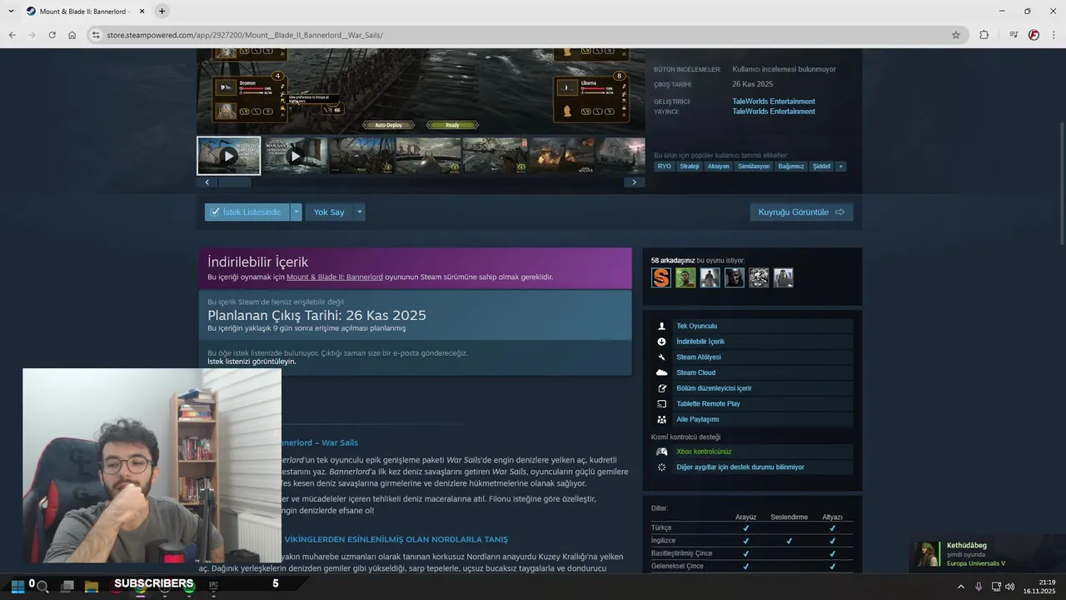Click the Türkçe language row label
This screenshot has height=600, width=1066.
click(661, 527)
